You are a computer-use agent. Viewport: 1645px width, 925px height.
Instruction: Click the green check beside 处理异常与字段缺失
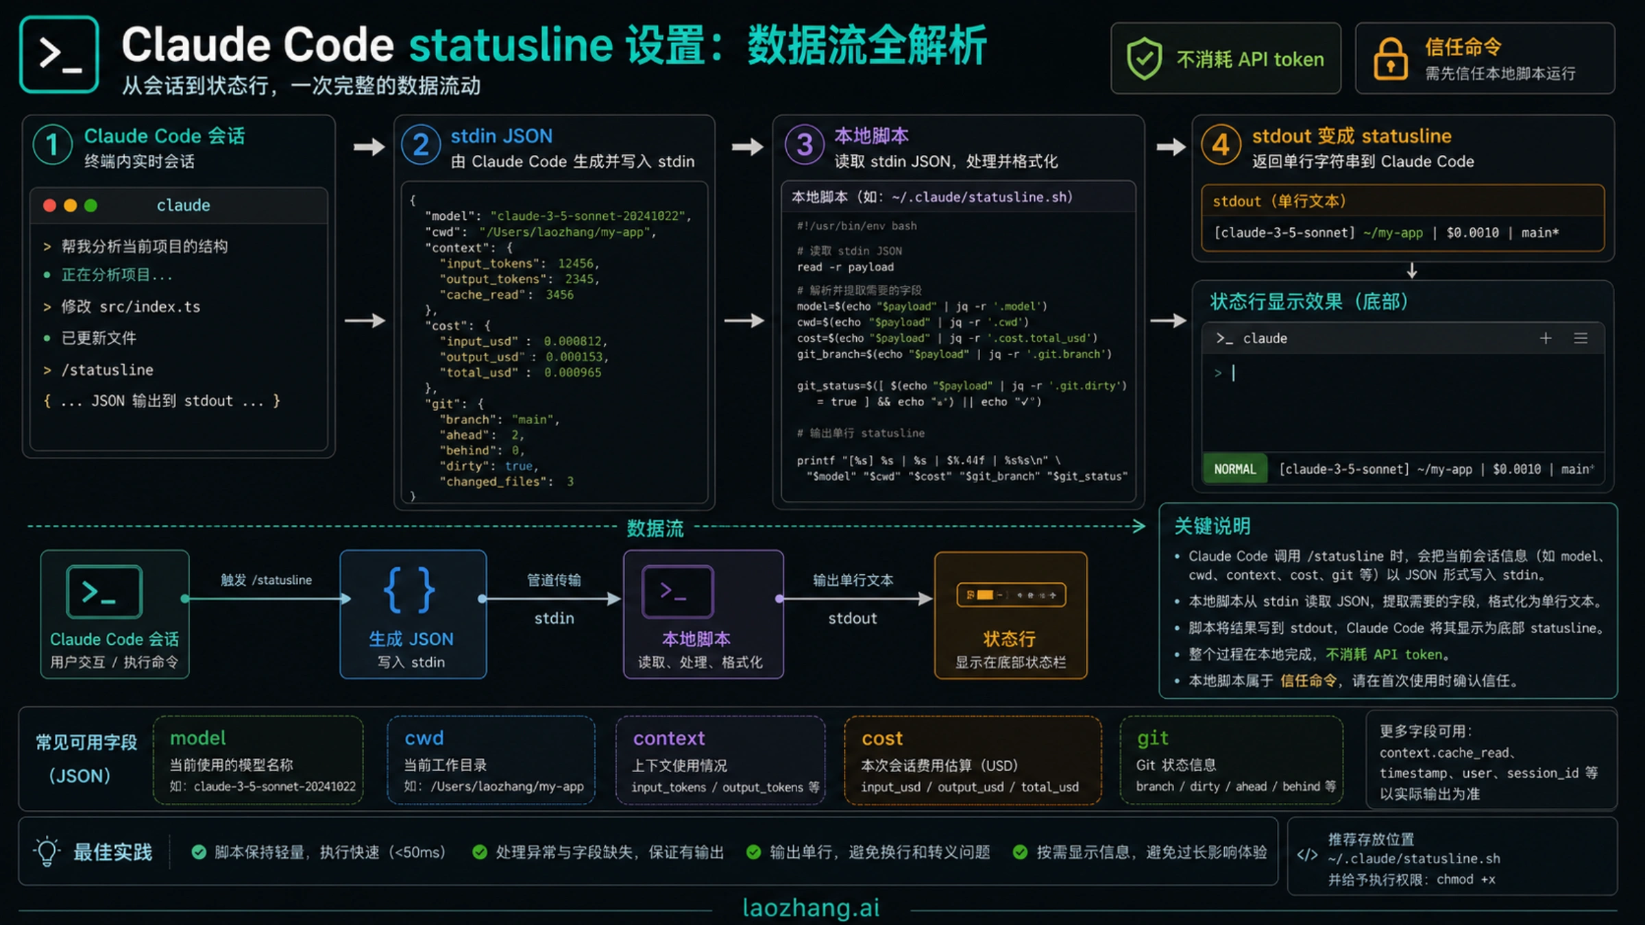480,852
